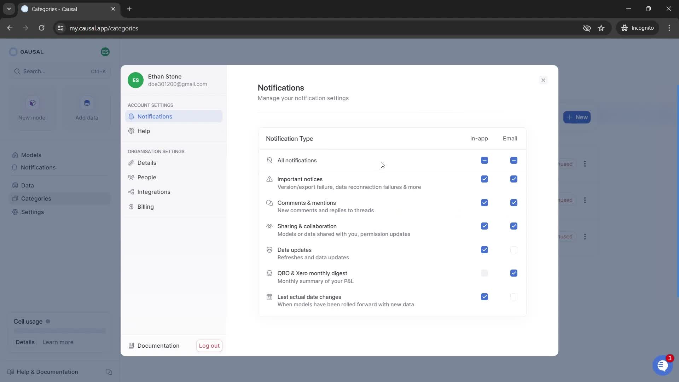The width and height of the screenshot is (679, 382).
Task: Click the Integrations settings icon
Action: click(x=131, y=192)
